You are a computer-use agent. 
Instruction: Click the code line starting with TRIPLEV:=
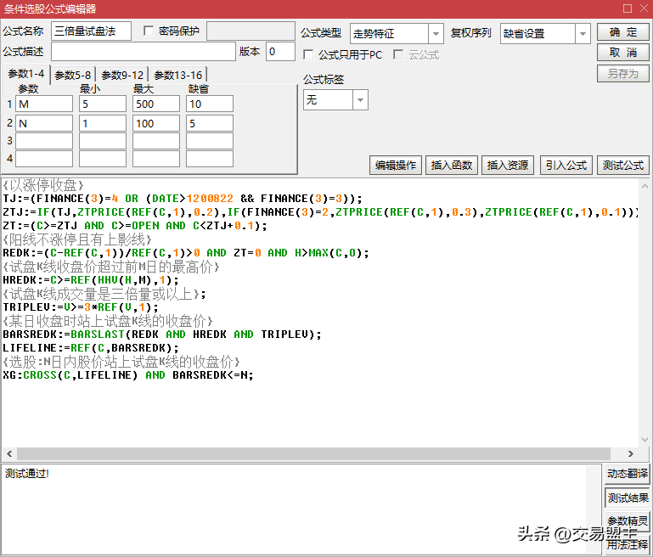pyautogui.click(x=81, y=307)
